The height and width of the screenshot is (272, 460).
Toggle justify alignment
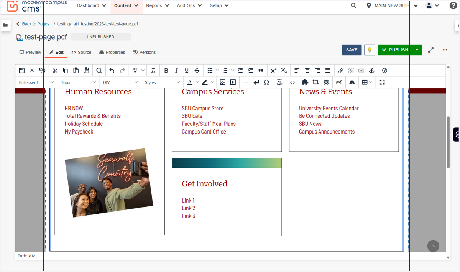click(328, 71)
